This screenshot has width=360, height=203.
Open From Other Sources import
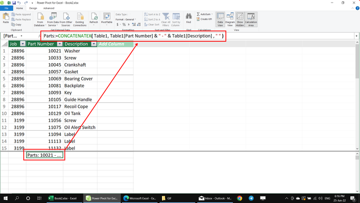[x=66, y=19]
